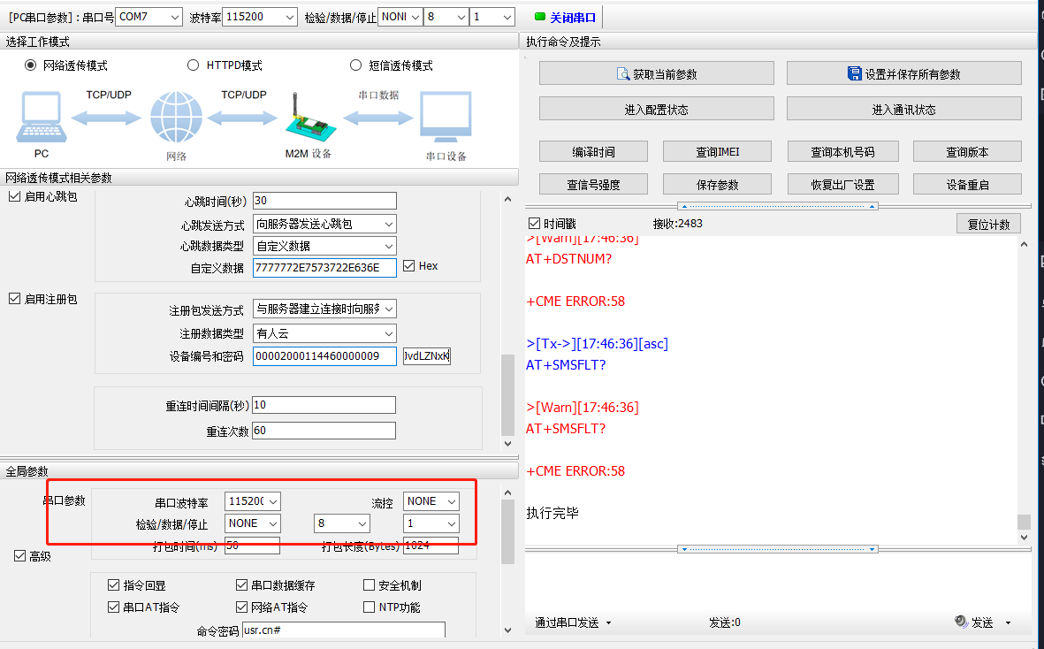1044x649 pixels.
Task: Click the 自定义数据 hex input field
Action: coord(324,267)
